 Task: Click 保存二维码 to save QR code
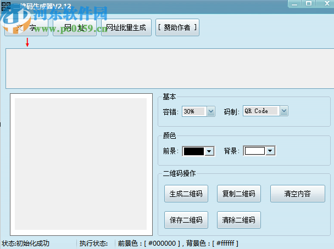tap(186, 220)
